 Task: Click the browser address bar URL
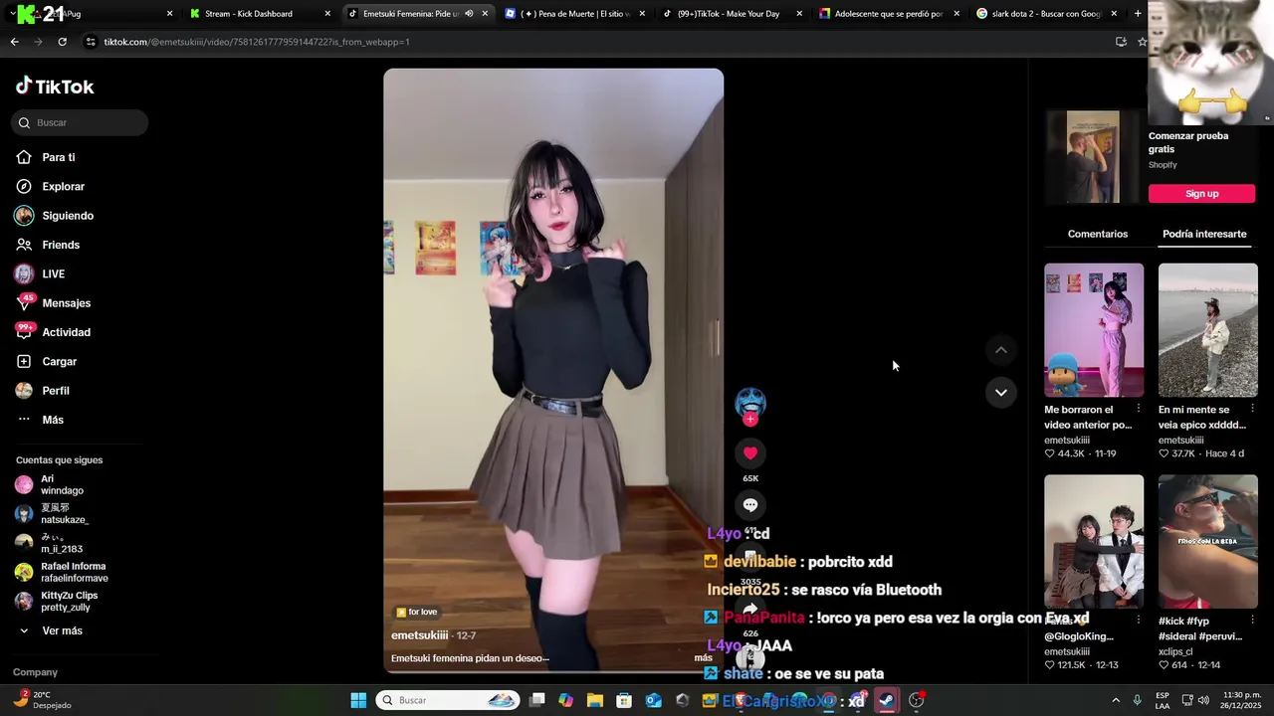(x=257, y=42)
